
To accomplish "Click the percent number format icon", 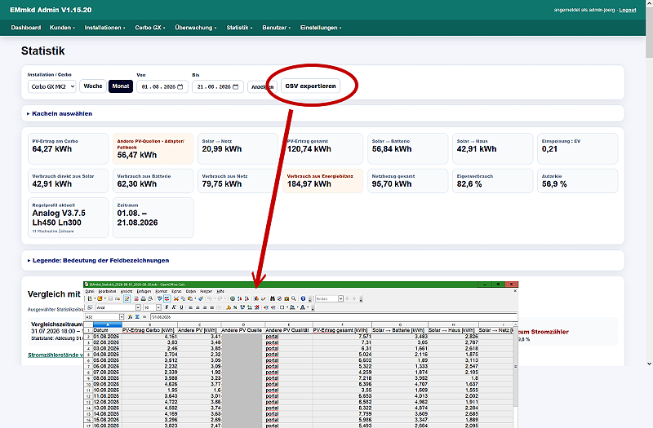I will point(235,307).
